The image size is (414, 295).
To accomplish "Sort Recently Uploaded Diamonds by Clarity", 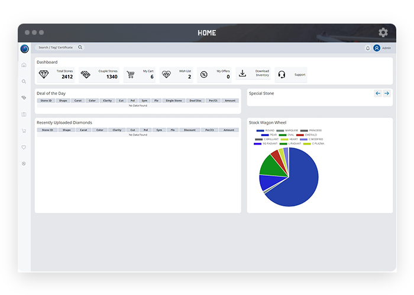I will coord(117,130).
